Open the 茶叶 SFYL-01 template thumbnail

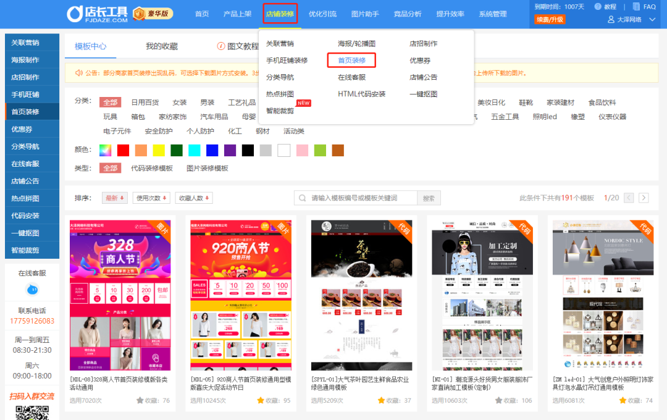[361, 295]
